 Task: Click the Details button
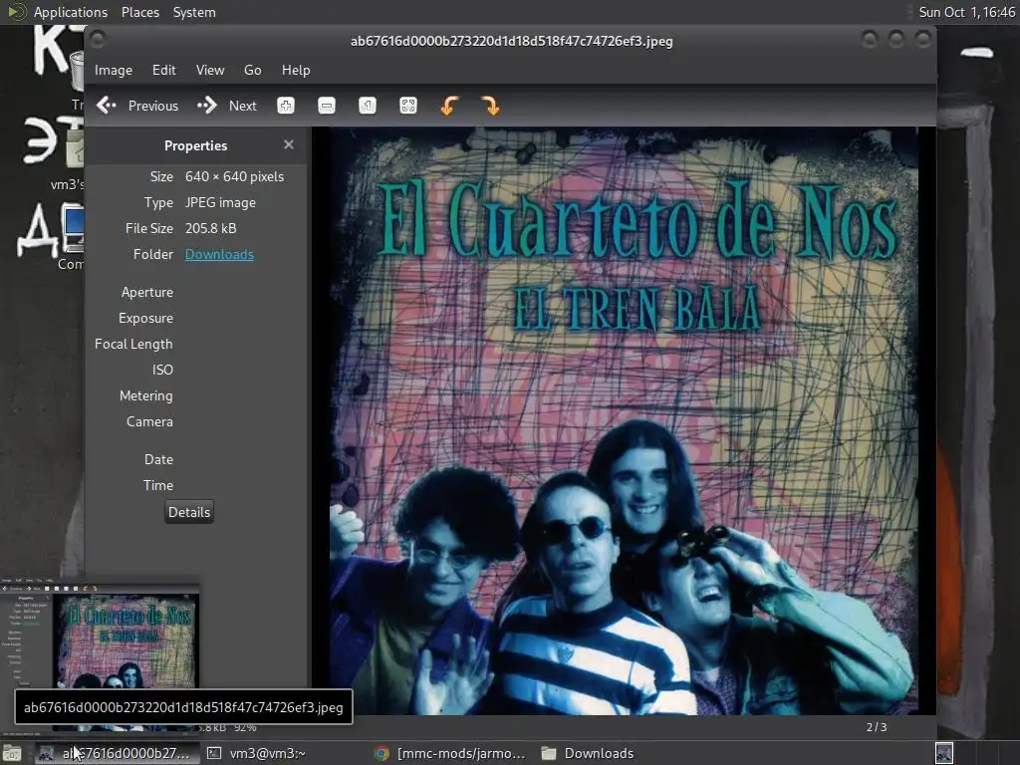point(189,512)
